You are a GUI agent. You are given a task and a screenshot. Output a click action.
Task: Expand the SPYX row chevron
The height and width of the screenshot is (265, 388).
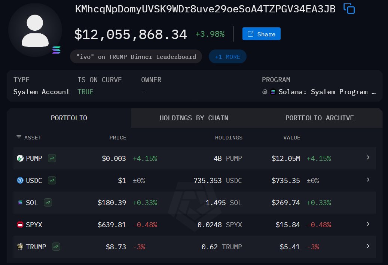368,224
